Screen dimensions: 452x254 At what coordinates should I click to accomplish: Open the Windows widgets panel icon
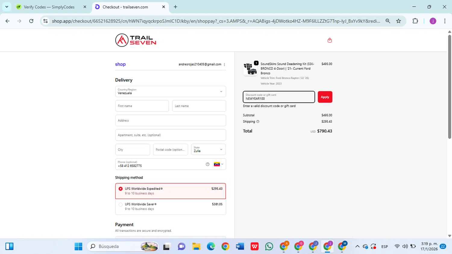(x=9, y=246)
